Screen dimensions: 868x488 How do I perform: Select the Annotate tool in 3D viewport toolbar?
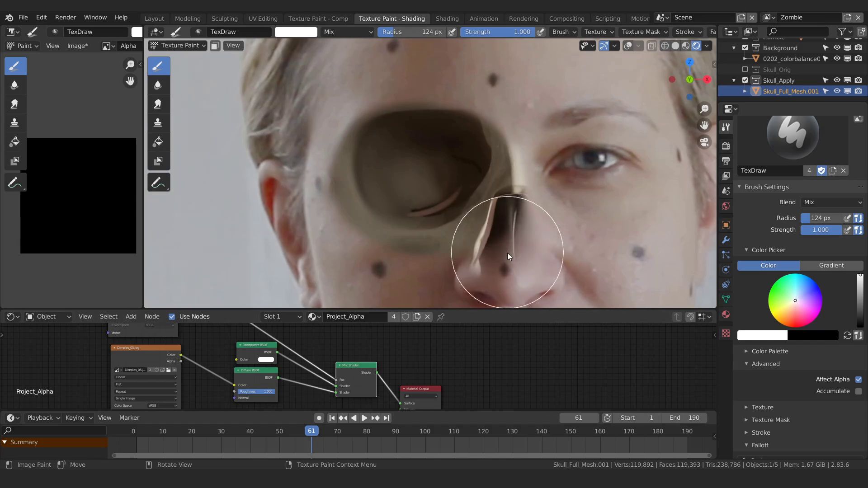(158, 183)
